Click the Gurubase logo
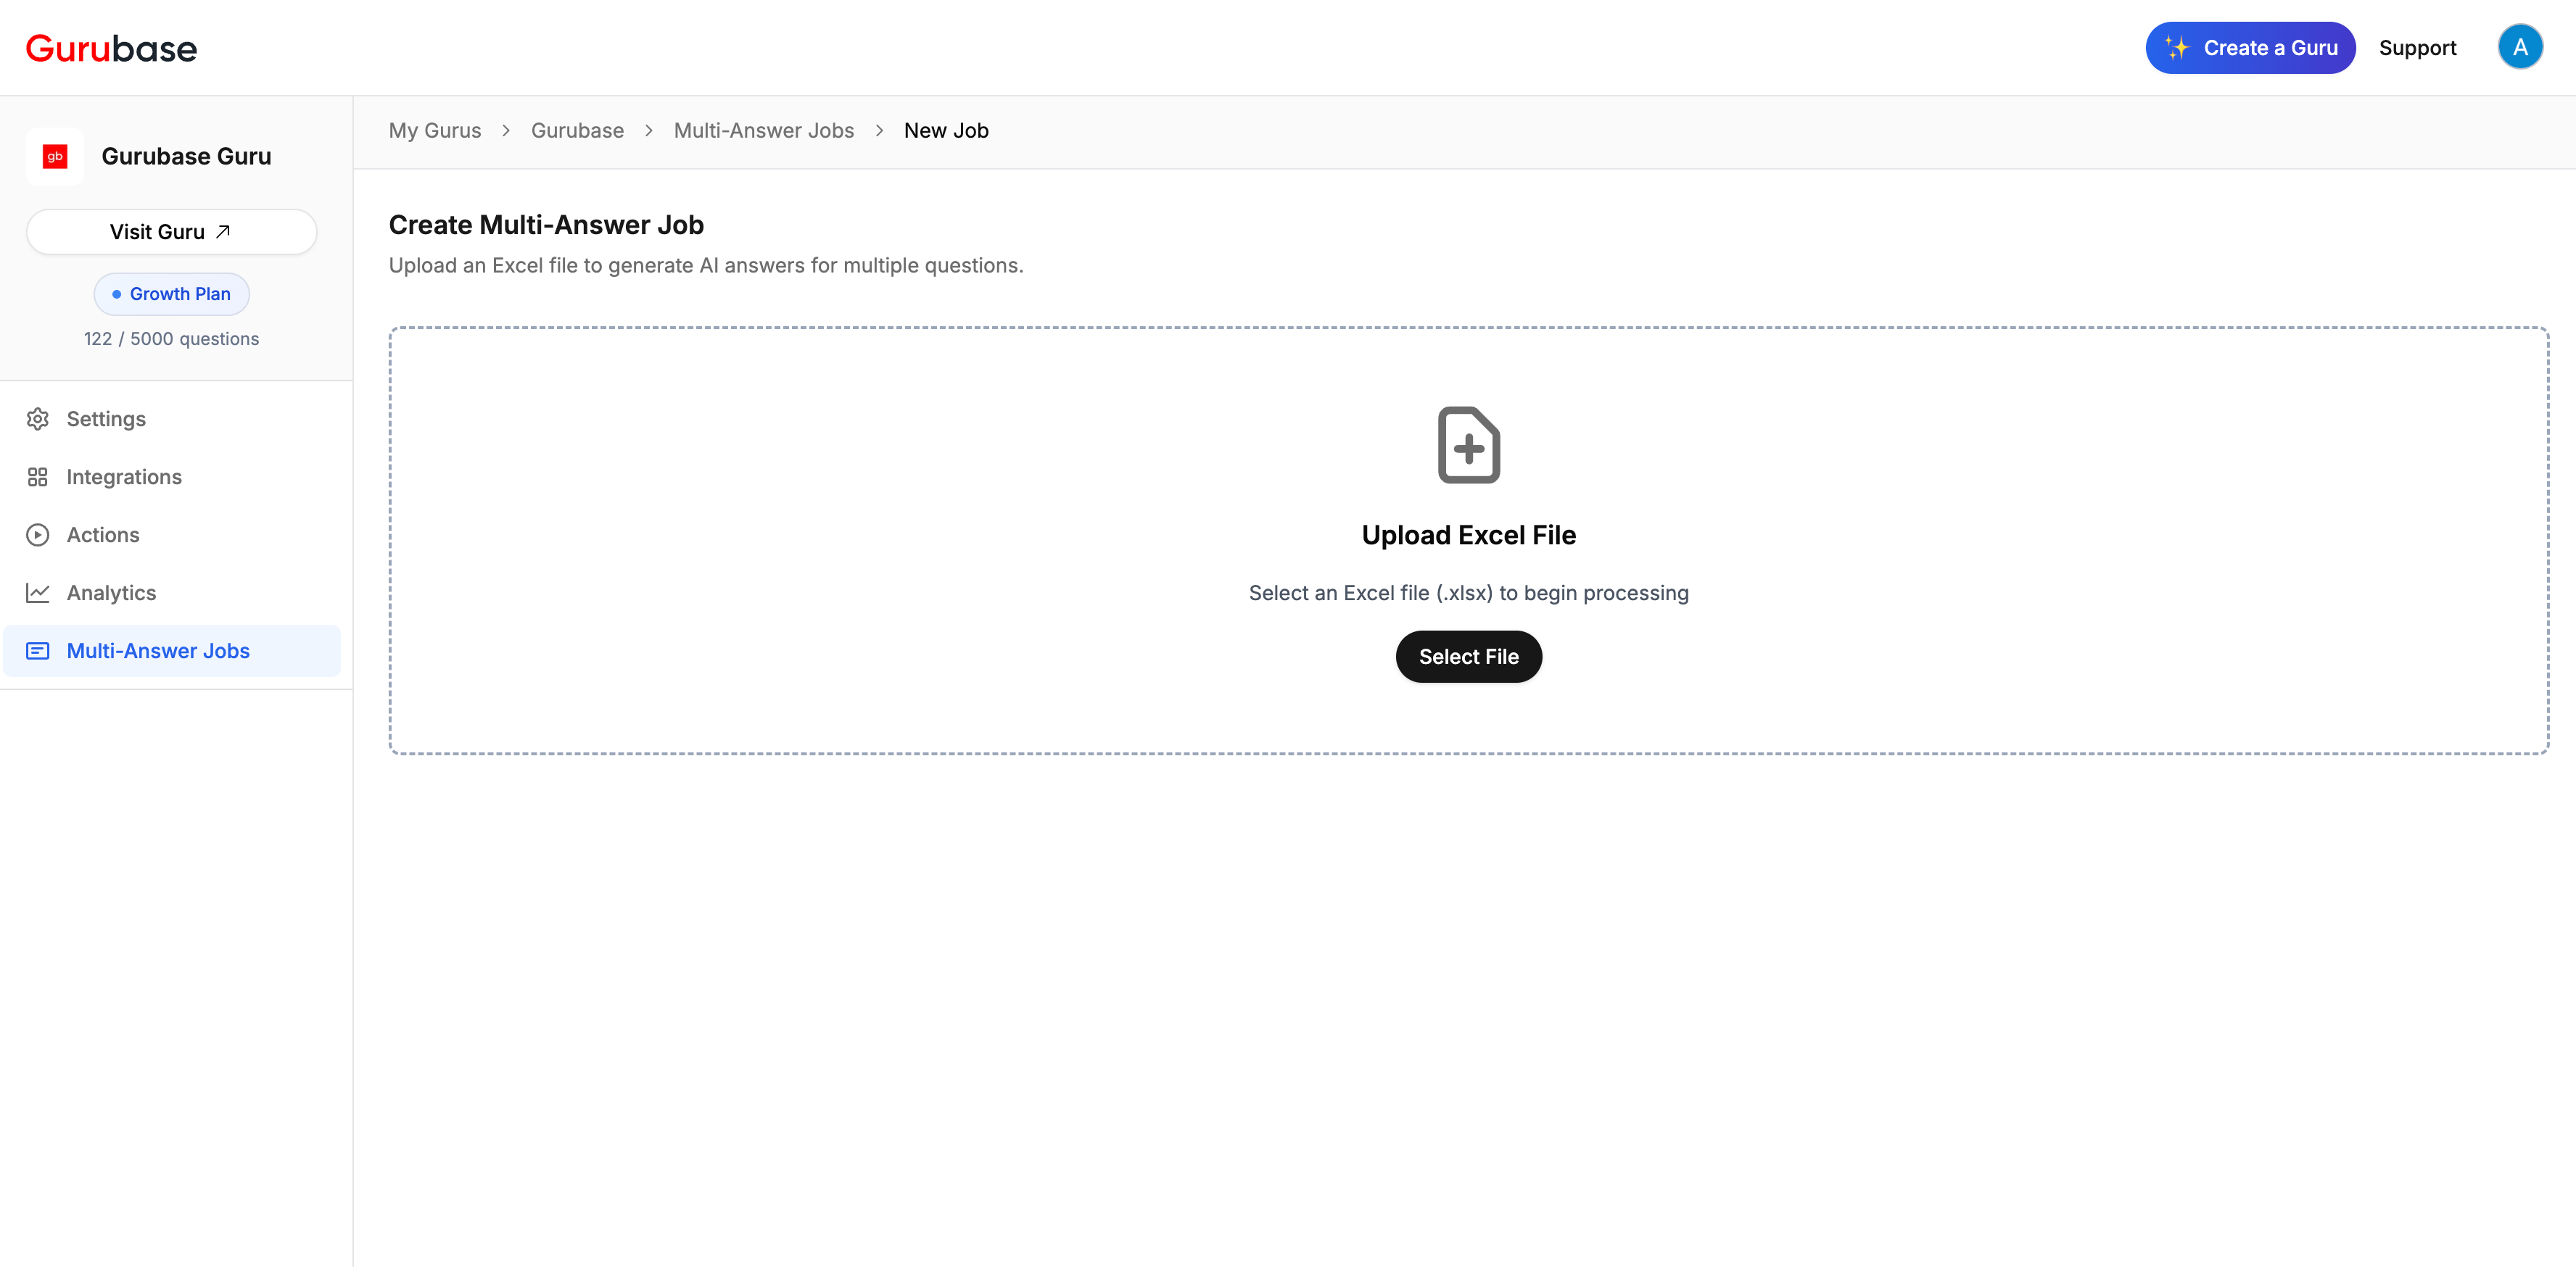This screenshot has width=2576, height=1267. point(111,48)
